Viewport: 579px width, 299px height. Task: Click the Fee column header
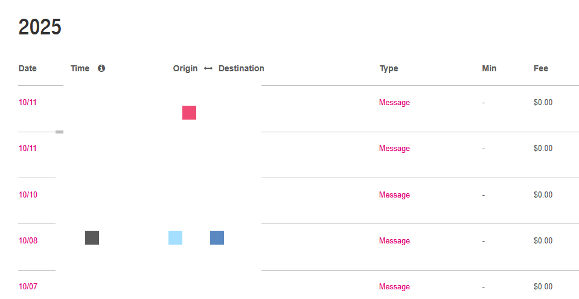(540, 68)
